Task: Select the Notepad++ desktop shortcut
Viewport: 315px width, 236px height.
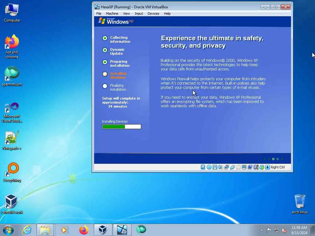Action: [x=12, y=140]
